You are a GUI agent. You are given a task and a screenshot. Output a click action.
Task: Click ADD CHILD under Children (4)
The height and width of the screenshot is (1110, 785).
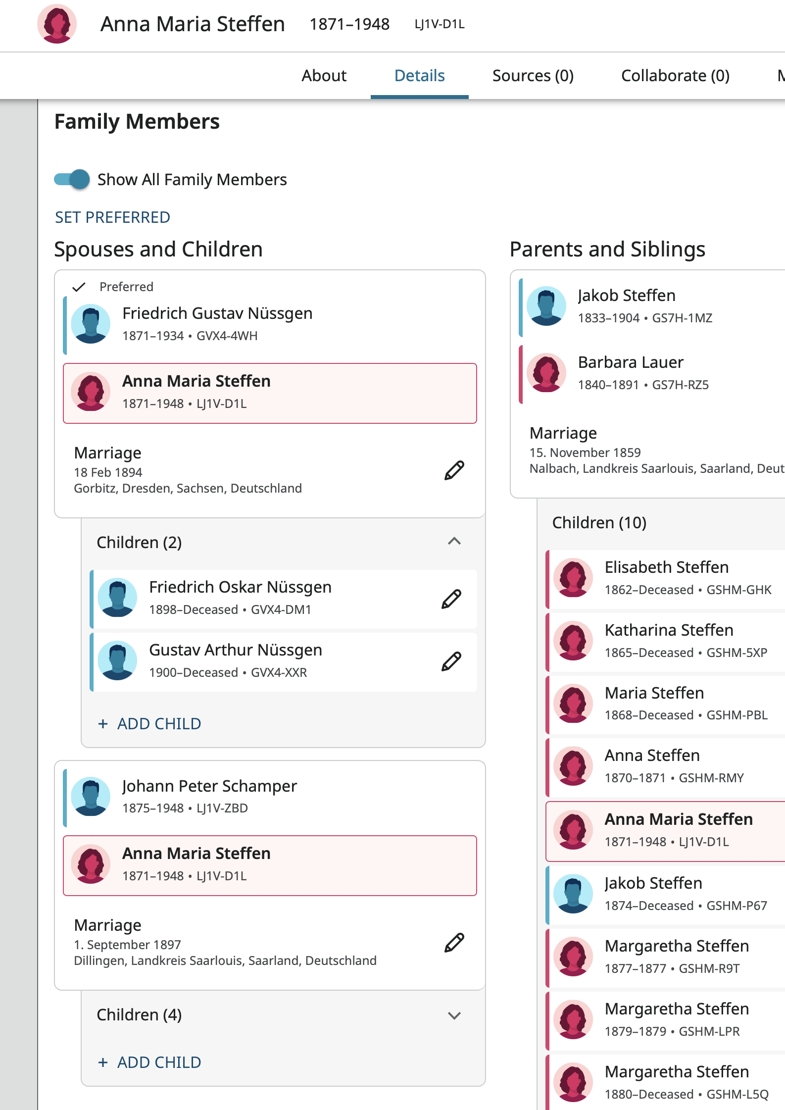[149, 1062]
